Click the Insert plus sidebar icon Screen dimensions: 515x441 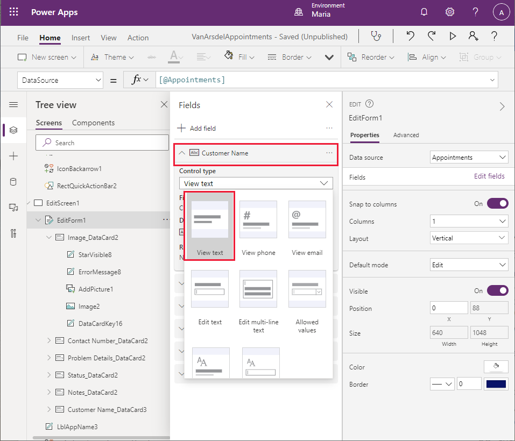click(13, 156)
